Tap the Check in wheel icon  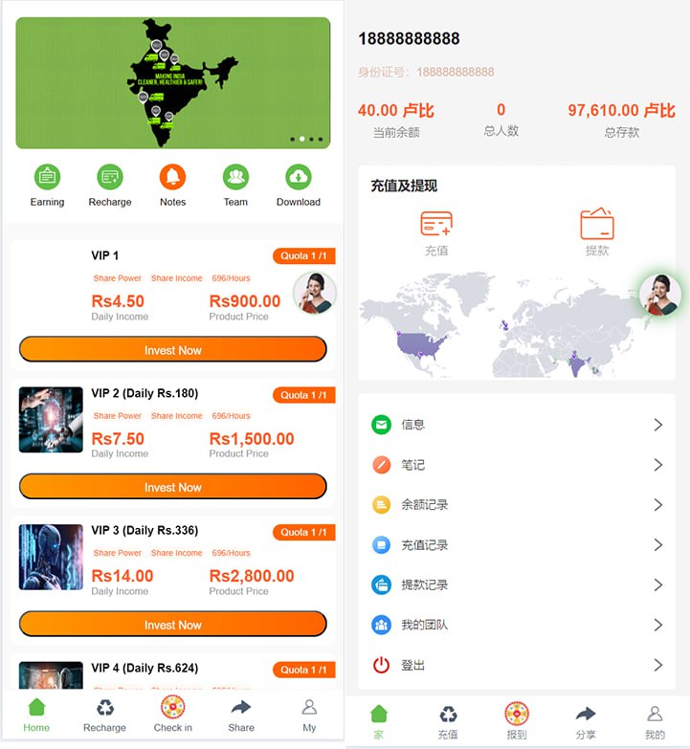pos(172,708)
